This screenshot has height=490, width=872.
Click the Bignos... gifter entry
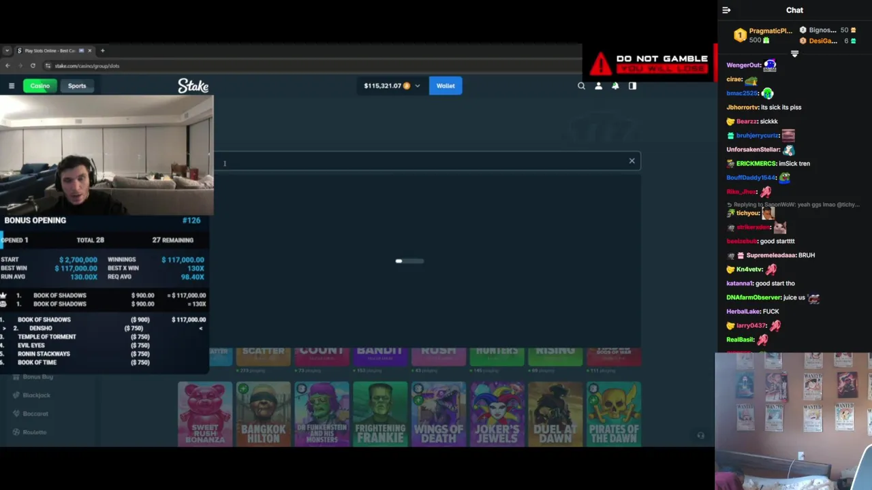[x=828, y=31]
